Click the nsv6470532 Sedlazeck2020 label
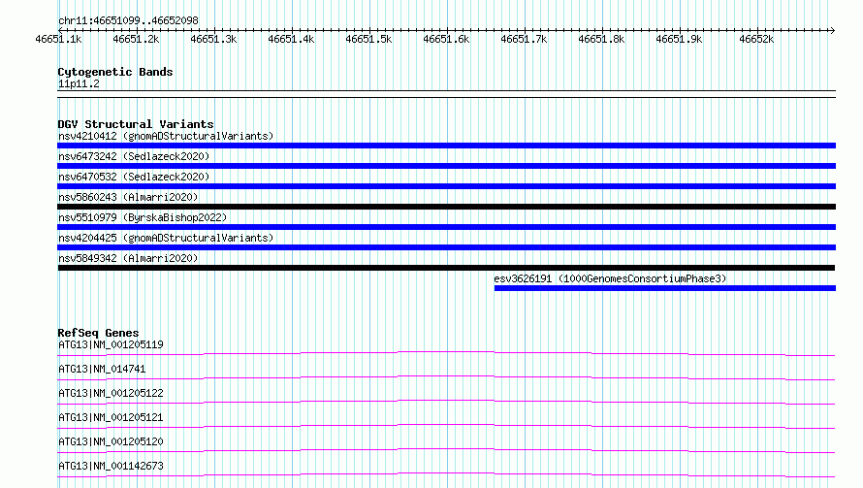Viewport: 863px width, 488px height. pos(134,177)
